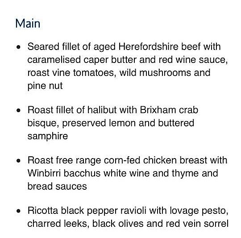
Task: Click 'preserved lemon' text
Action: [x=99, y=123]
